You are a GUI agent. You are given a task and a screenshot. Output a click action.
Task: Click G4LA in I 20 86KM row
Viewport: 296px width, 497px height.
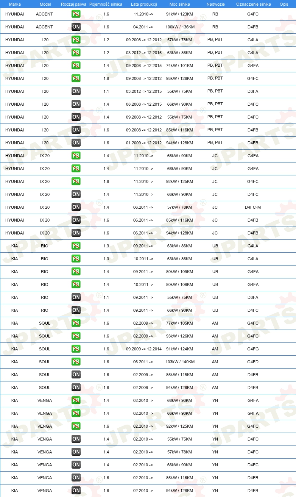coord(253,53)
